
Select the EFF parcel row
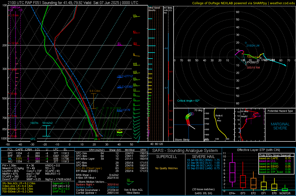38,156
